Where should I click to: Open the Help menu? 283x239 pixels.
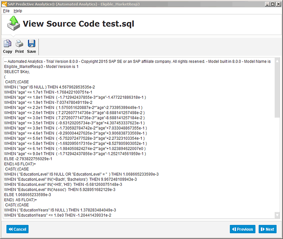tap(18, 11)
